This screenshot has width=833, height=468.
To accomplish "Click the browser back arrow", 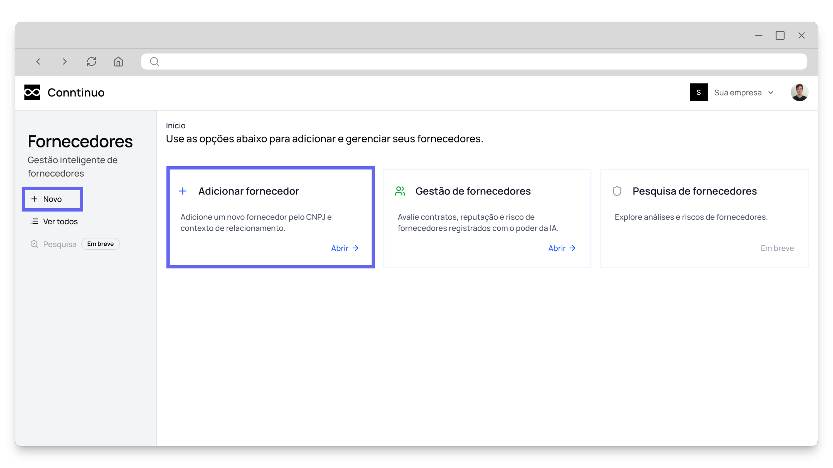I will coord(38,62).
